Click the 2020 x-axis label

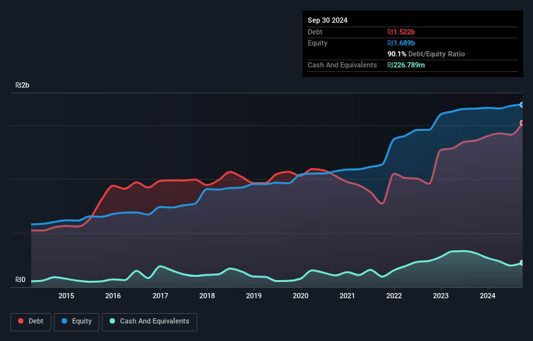(x=301, y=296)
